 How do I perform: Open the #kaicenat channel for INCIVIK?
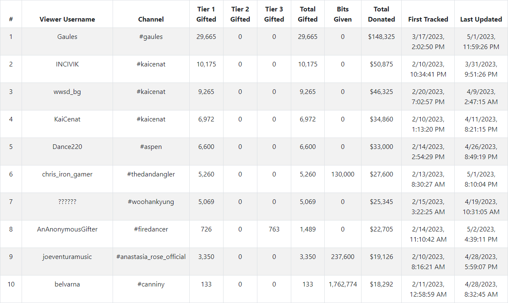151,64
